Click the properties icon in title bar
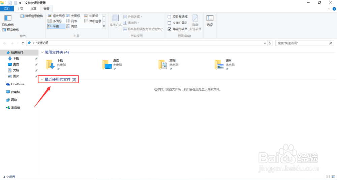Viewport: 337px width, 180px height. 10,3
